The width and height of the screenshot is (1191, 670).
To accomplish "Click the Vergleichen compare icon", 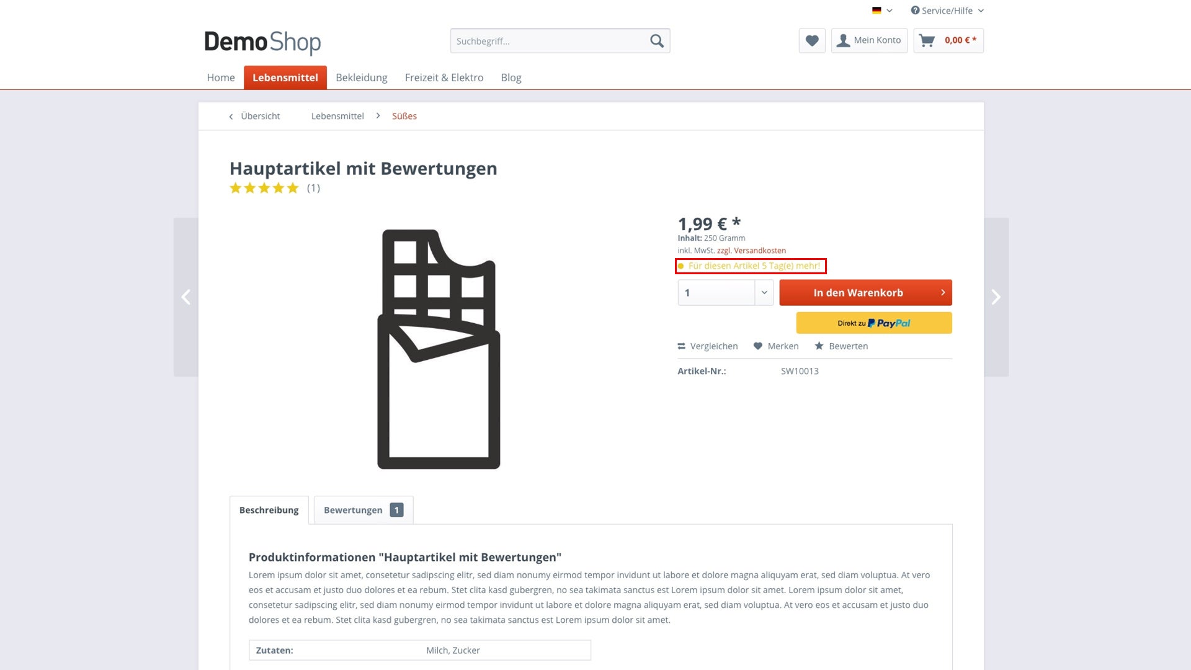I will [681, 346].
